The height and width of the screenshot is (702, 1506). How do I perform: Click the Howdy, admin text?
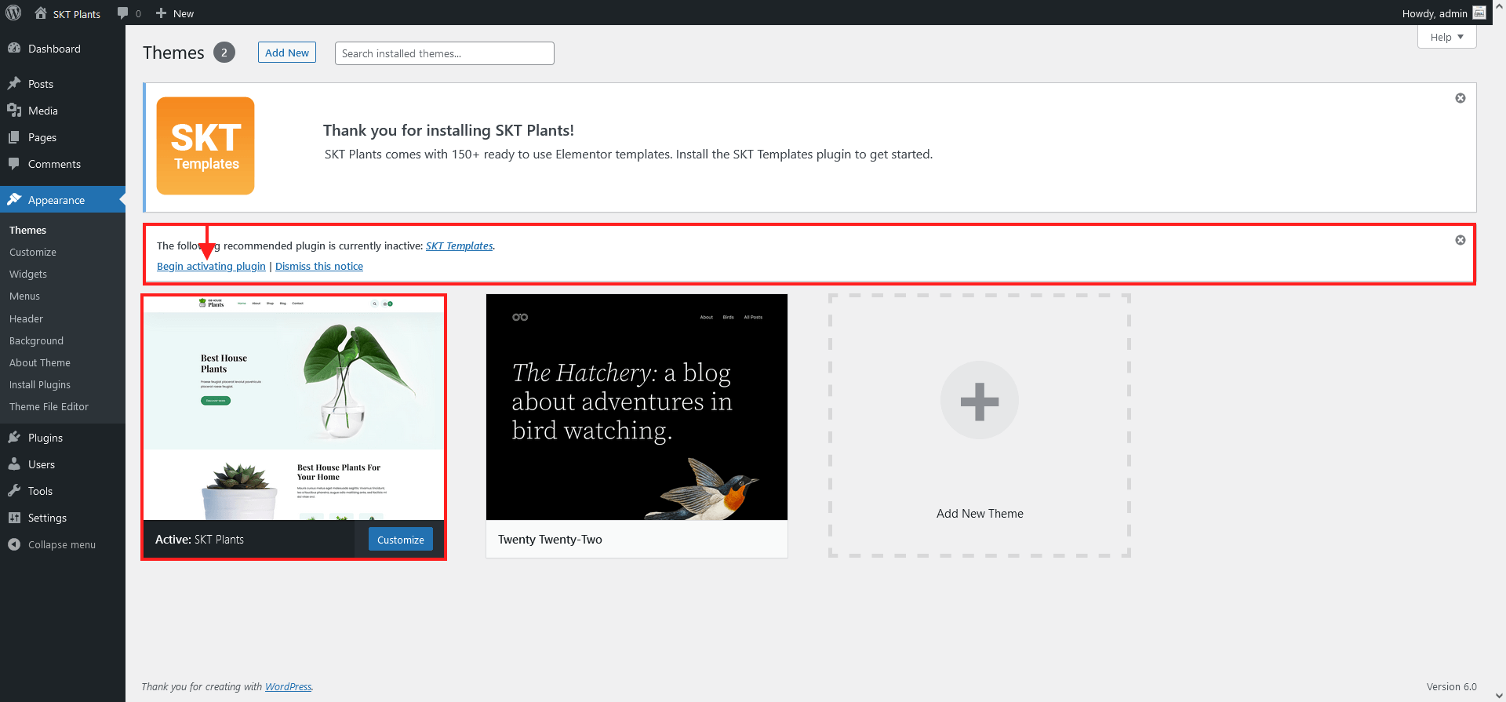point(1435,13)
